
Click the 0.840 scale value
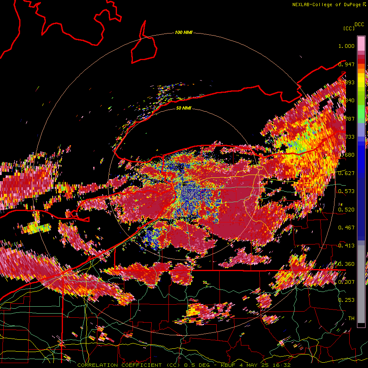[x=346, y=101]
